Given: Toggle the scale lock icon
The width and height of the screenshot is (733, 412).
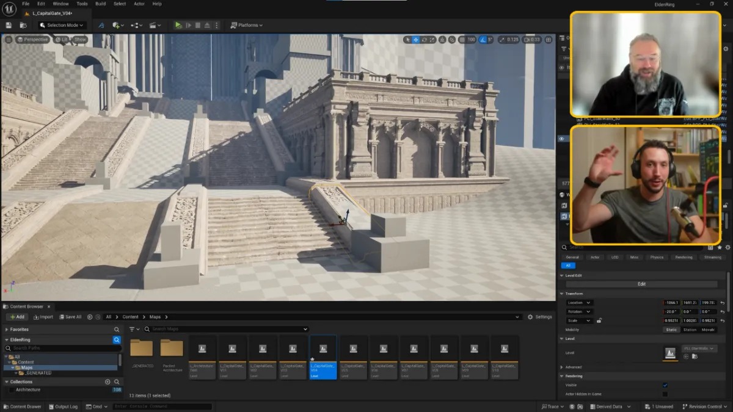Looking at the screenshot, I should click(x=599, y=320).
